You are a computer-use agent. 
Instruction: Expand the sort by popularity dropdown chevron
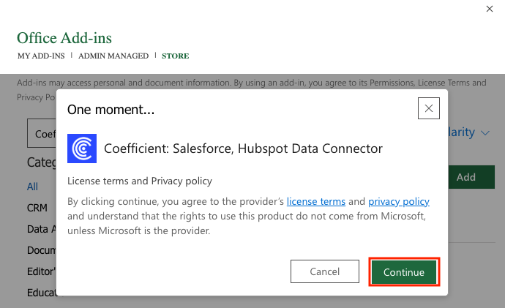tap(485, 132)
